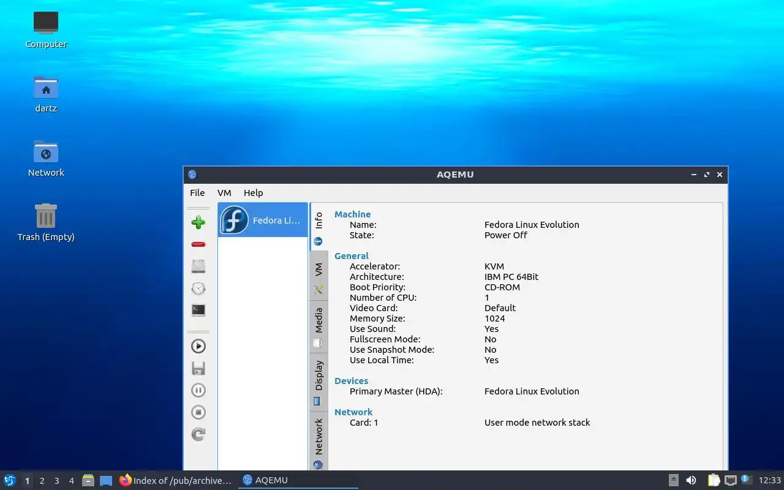Viewport: 784px width, 490px height.
Task: Save the VM state with the floppy icon
Action: pos(198,368)
